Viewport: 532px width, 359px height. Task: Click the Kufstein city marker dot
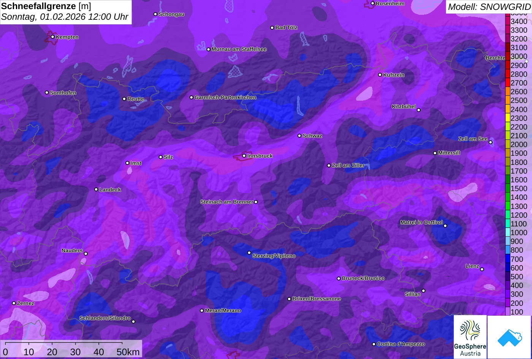(380, 75)
